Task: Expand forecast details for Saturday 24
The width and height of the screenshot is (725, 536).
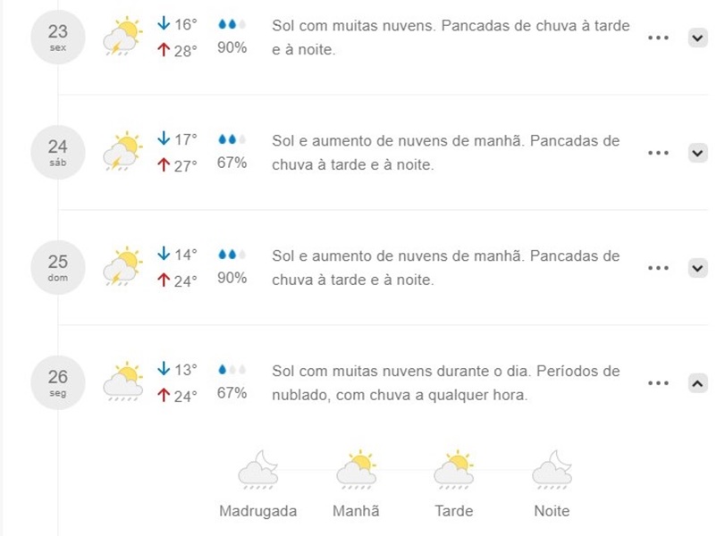Action: [x=697, y=153]
